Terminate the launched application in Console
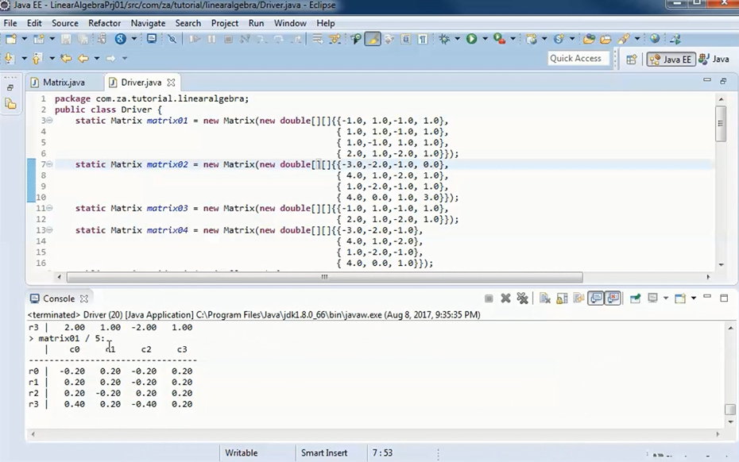This screenshot has height=462, width=739. [489, 298]
